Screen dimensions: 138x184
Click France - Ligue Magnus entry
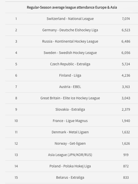[x=70, y=121]
